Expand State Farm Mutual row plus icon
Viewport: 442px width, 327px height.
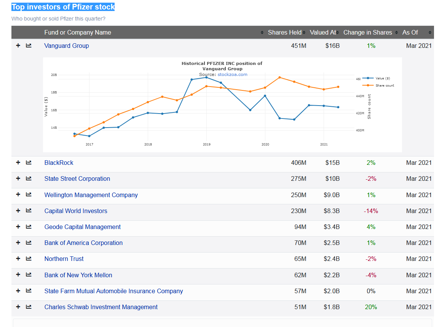point(18,291)
